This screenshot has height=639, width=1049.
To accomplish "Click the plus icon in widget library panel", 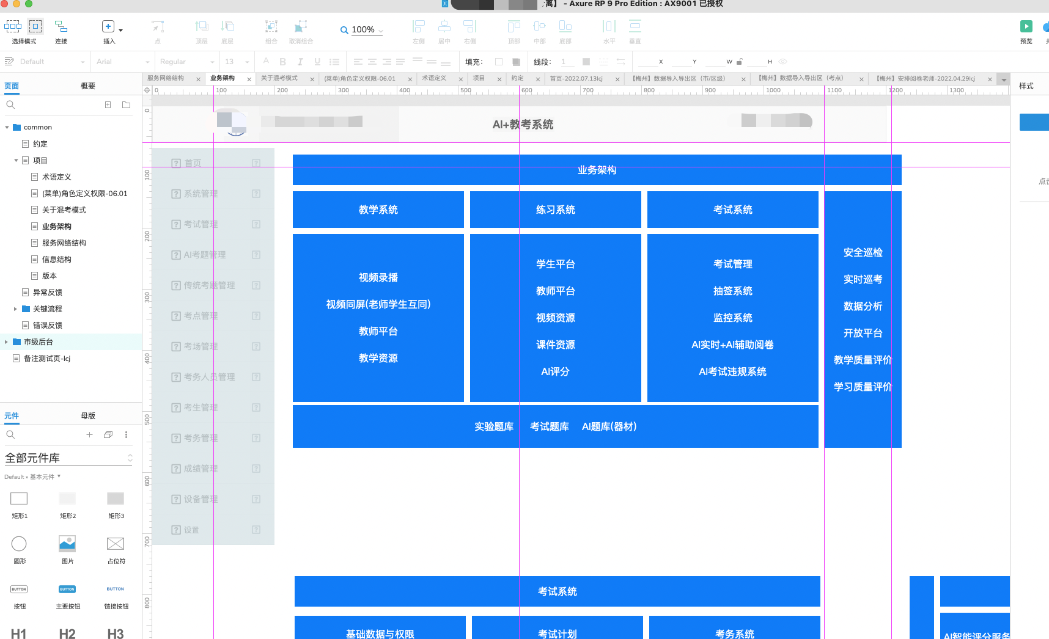I will 89,435.
